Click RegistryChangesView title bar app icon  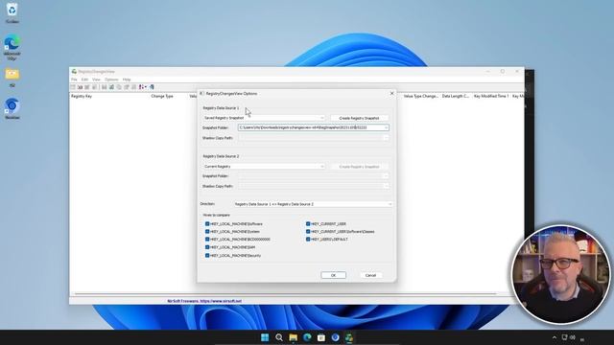(74, 72)
